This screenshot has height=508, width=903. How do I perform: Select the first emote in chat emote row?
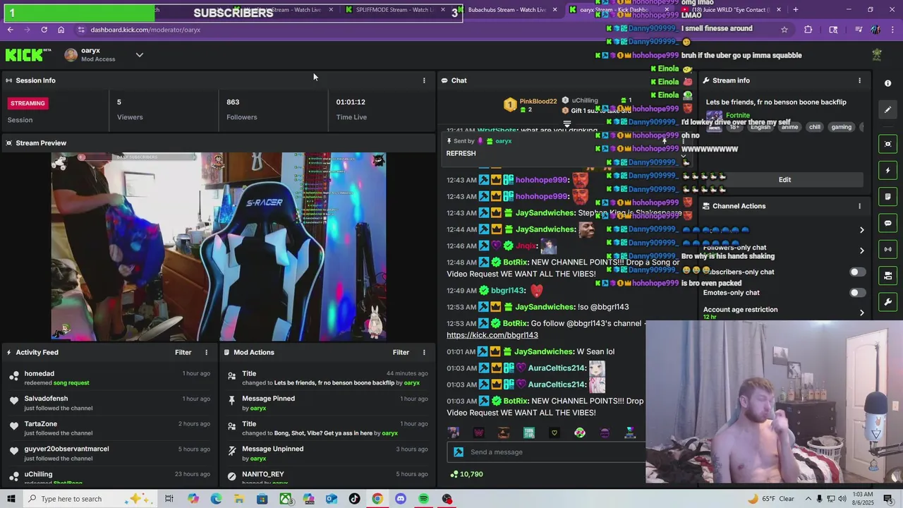(x=453, y=433)
